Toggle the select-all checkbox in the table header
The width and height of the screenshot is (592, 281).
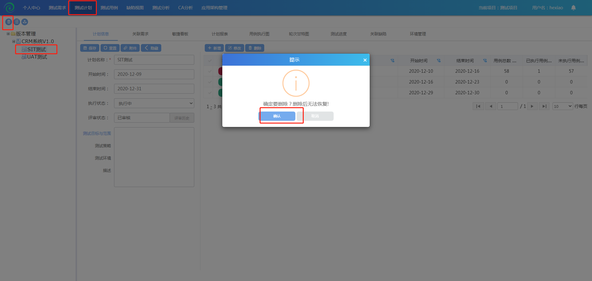210,61
